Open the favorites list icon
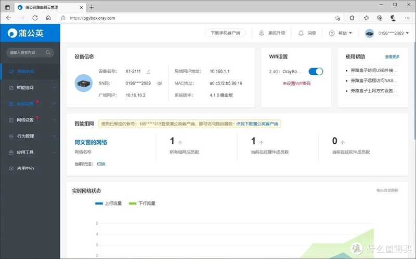 pyautogui.click(x=367, y=18)
